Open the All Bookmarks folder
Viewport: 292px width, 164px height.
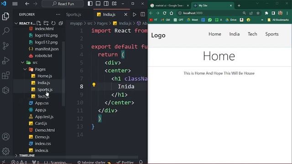[278, 20]
